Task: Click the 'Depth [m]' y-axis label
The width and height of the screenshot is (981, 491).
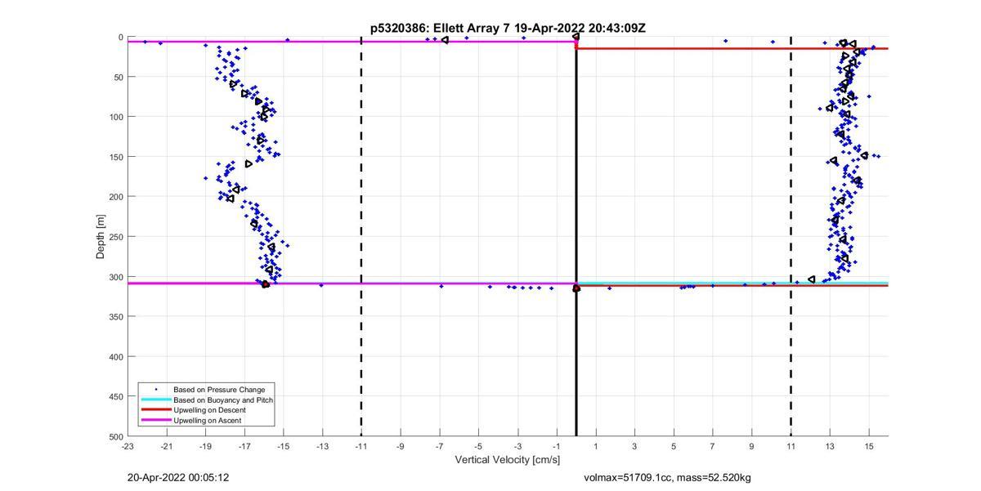Action: (x=101, y=237)
